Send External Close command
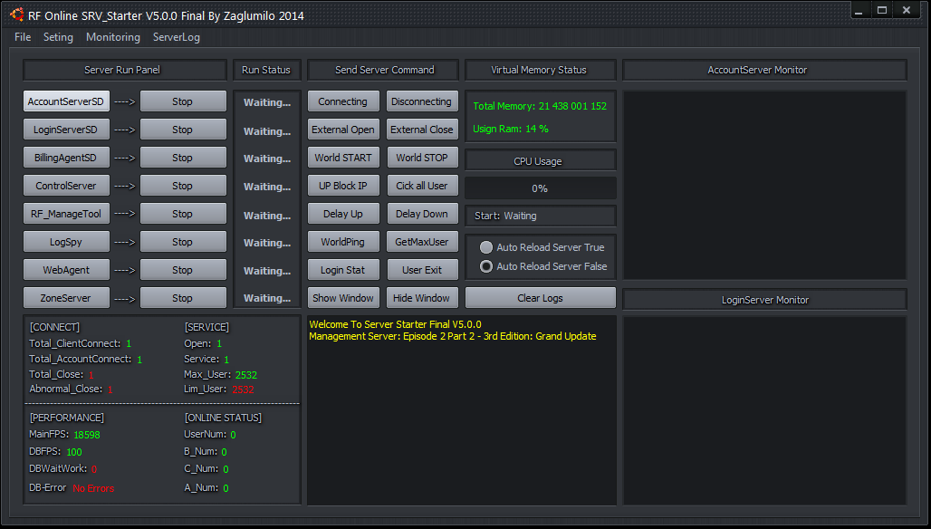This screenshot has height=529, width=931. coord(422,130)
